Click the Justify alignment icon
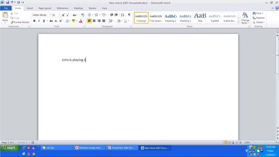The image size is (279, 157). click(104, 21)
